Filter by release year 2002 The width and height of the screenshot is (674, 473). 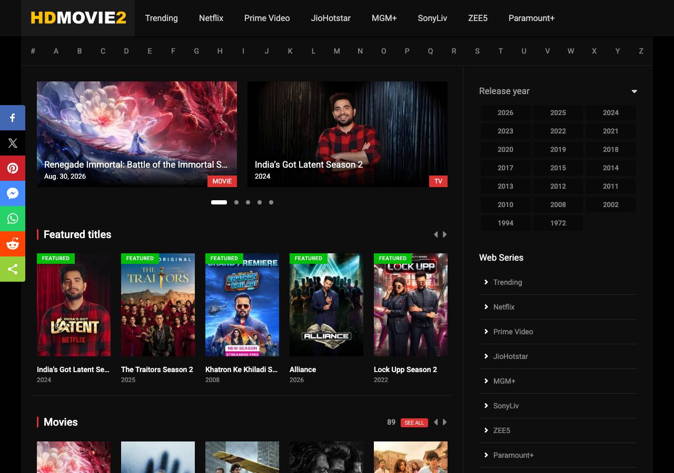[x=611, y=204]
